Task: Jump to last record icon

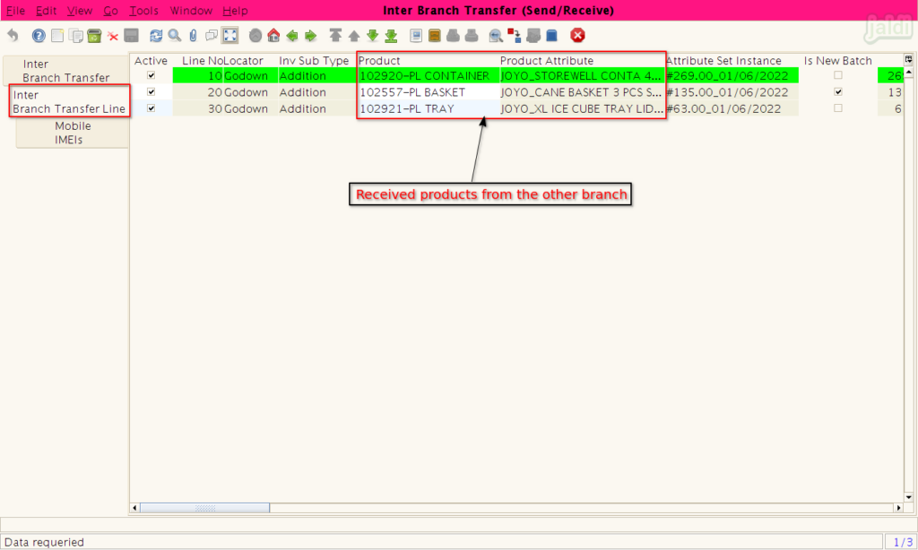Action: tap(391, 36)
